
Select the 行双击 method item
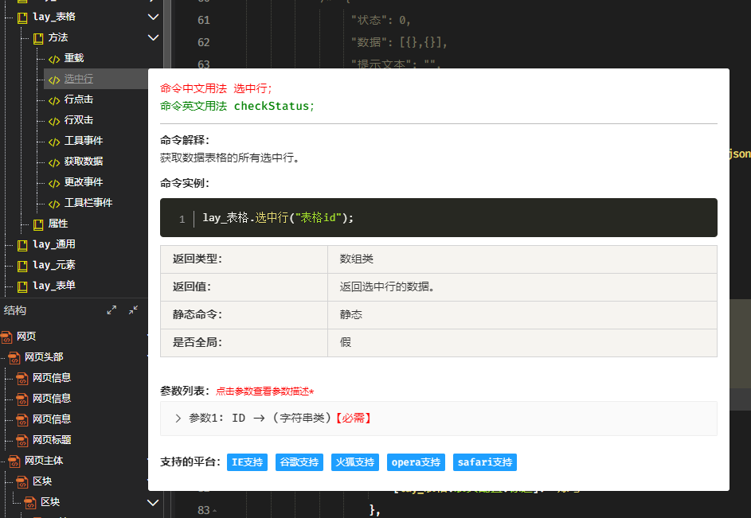click(x=79, y=119)
